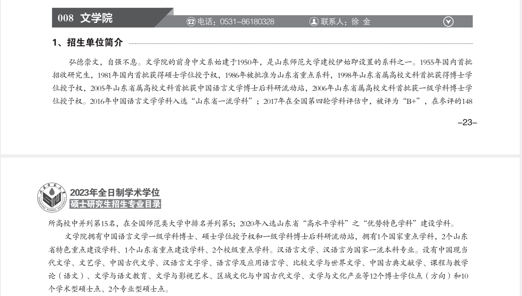Viewport: 522px width, 296px height.
Task: Click the contact person icon
Action: pos(313,22)
